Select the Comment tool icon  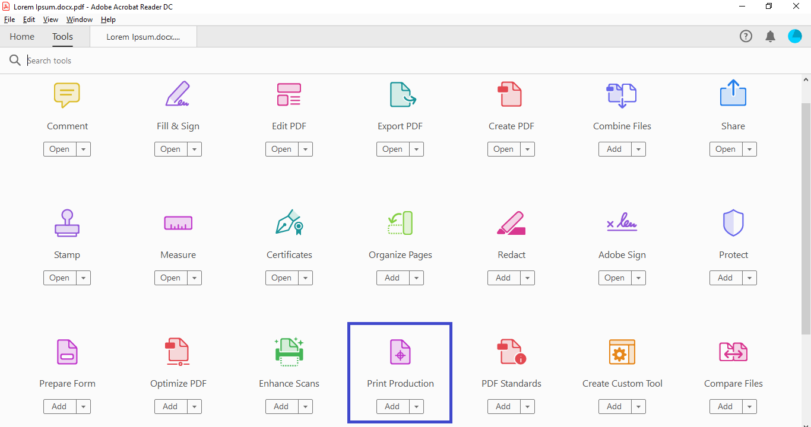(67, 95)
